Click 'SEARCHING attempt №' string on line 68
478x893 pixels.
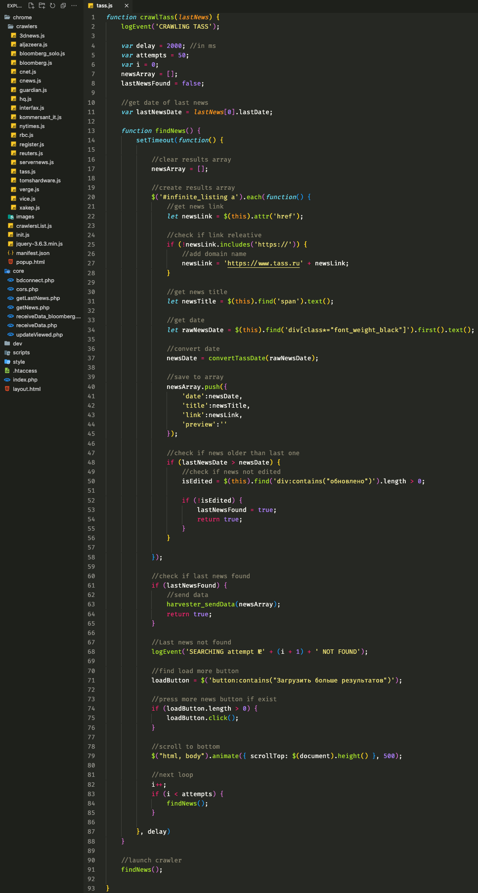click(x=225, y=652)
